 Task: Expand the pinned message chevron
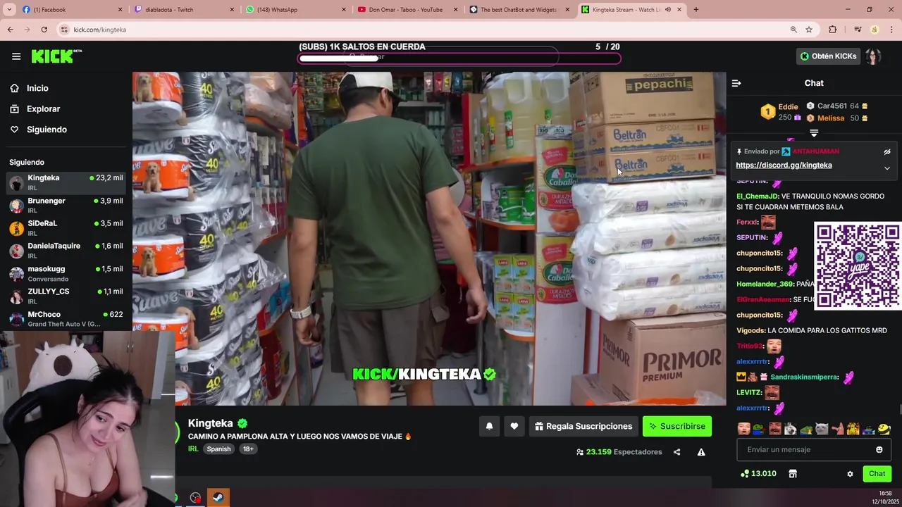click(887, 168)
